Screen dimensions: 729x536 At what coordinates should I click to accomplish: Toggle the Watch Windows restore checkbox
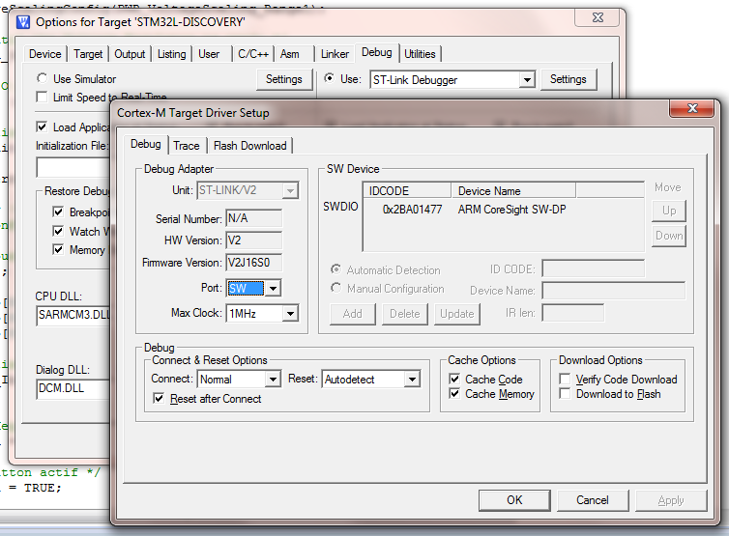[58, 231]
